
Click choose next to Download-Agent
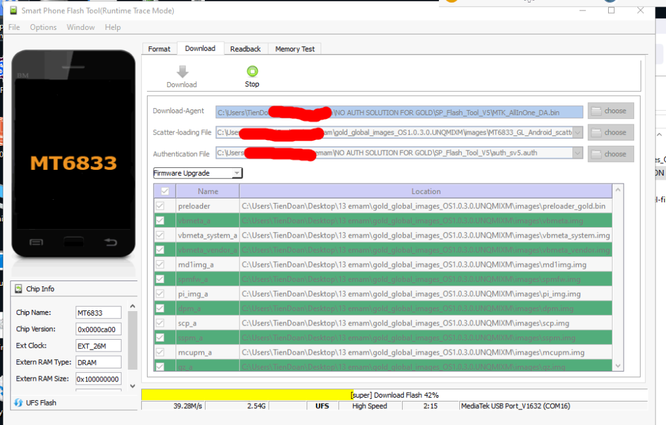(x=610, y=110)
